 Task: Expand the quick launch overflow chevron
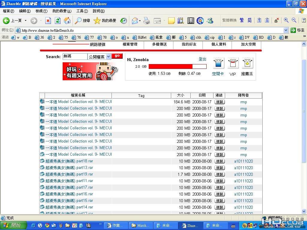pyautogui.click(x=100, y=224)
